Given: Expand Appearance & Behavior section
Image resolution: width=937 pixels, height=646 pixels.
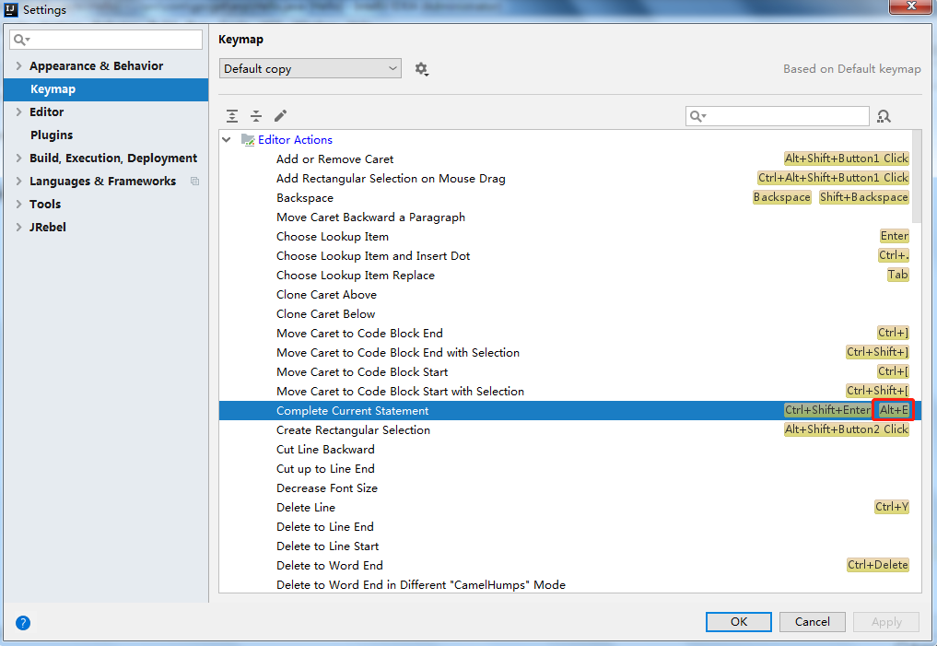Looking at the screenshot, I should coord(18,65).
